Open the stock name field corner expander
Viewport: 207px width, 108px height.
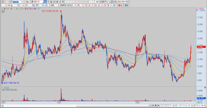point(43,3)
